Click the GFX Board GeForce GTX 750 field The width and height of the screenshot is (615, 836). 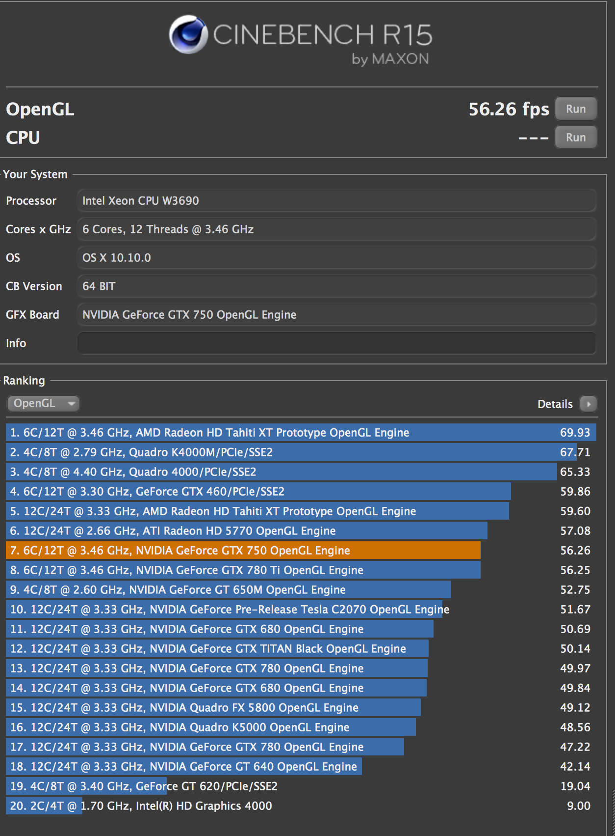pos(336,314)
